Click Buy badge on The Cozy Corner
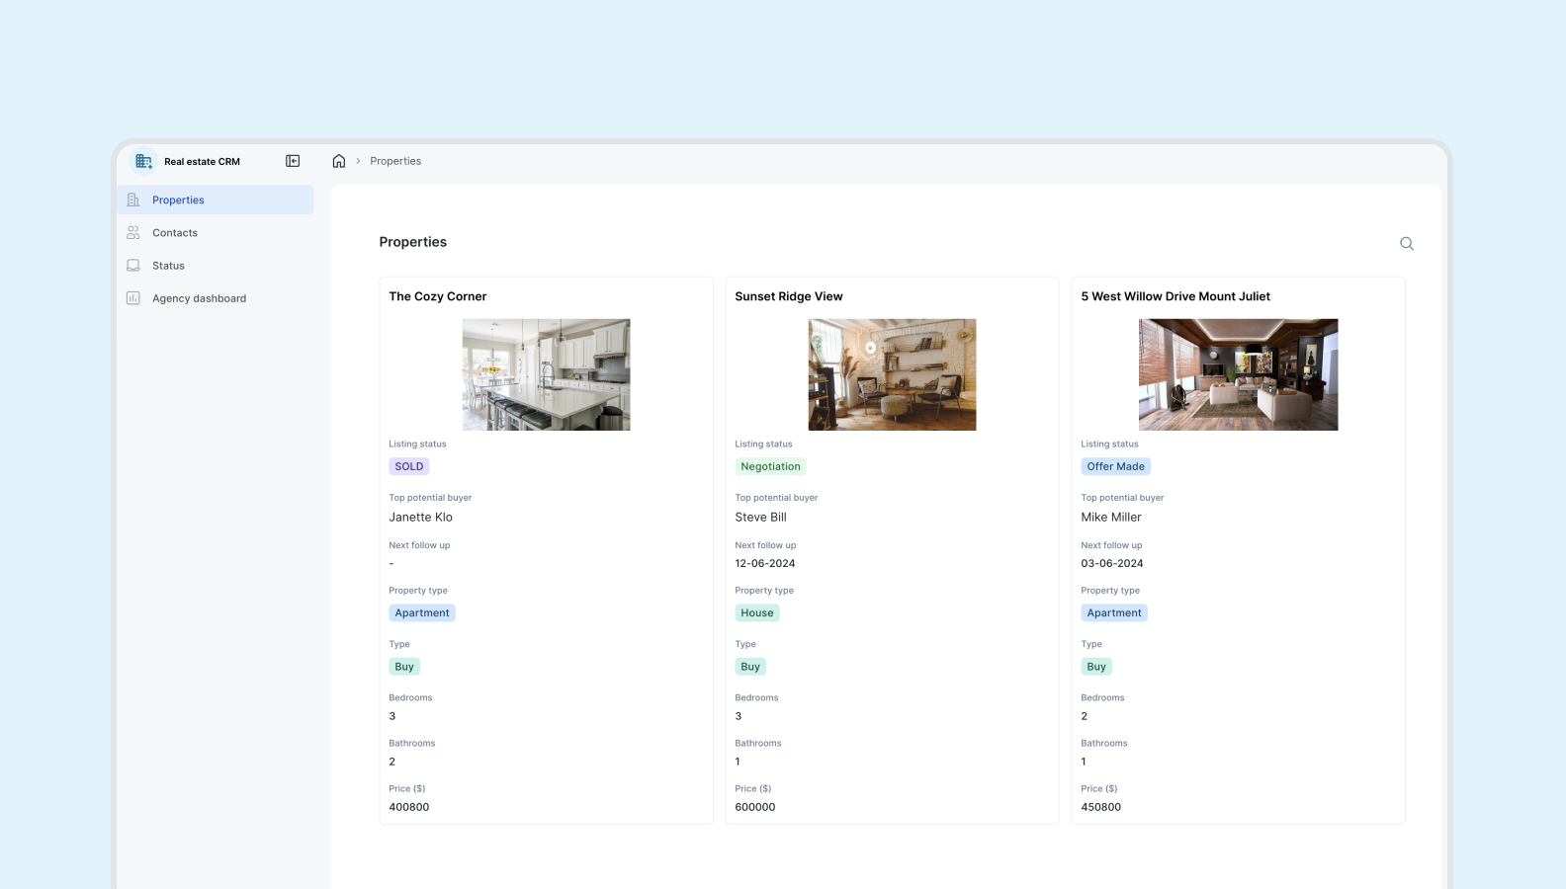The height and width of the screenshot is (889, 1566). coord(404,667)
